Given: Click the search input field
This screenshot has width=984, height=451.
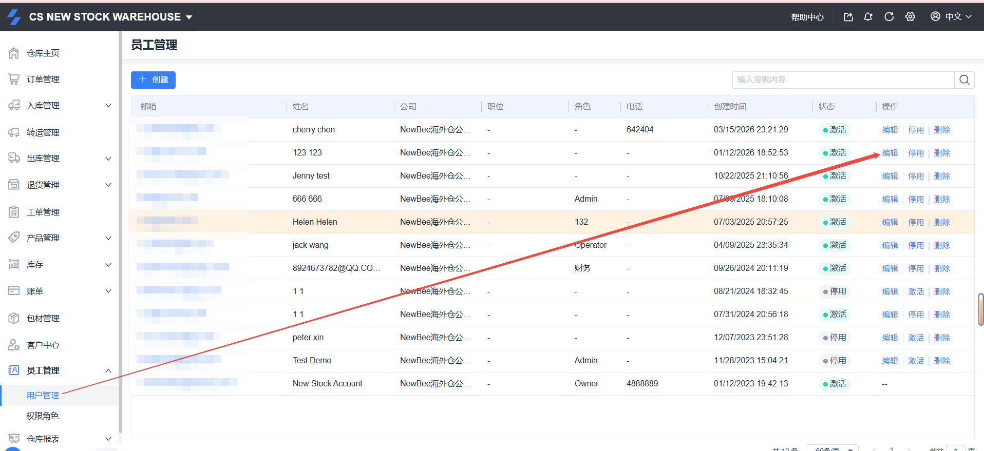Looking at the screenshot, I should 842,80.
